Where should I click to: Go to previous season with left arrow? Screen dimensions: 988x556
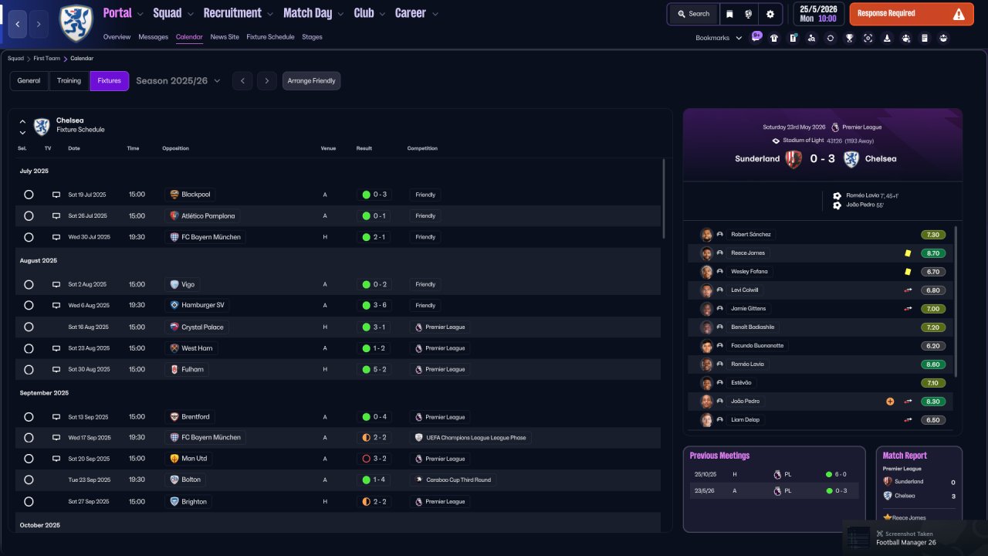click(242, 81)
